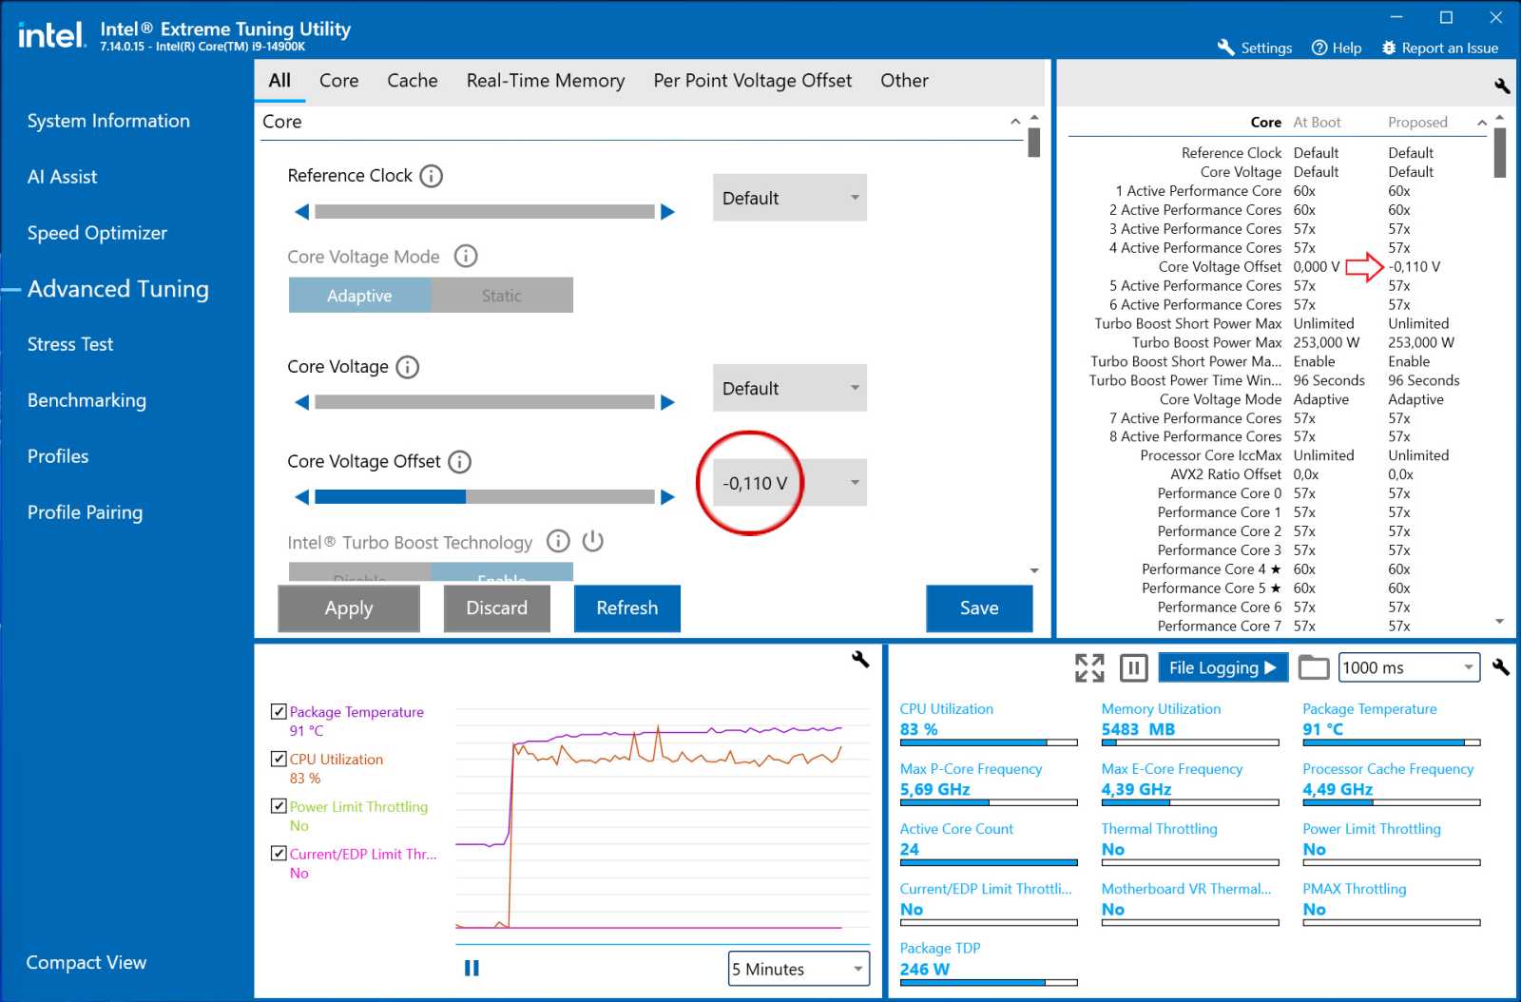Click the Discard button
The width and height of the screenshot is (1521, 1002).
(x=496, y=608)
